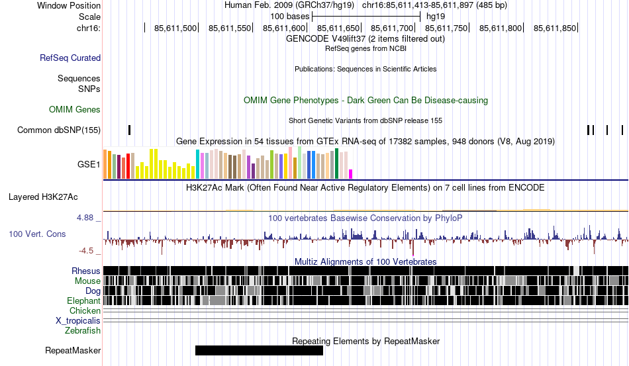Image resolution: width=629 pixels, height=366 pixels.
Task: Click Repeating Elements by RepeatMasker title
Action: (365, 341)
